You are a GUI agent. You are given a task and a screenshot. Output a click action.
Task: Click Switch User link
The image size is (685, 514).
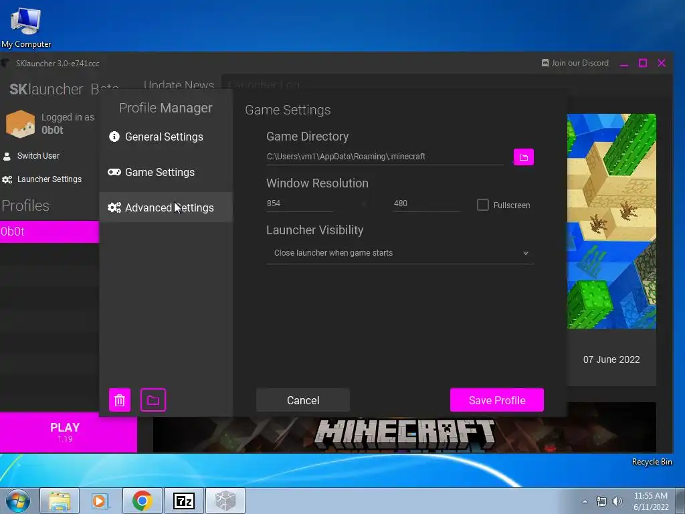[x=38, y=156]
